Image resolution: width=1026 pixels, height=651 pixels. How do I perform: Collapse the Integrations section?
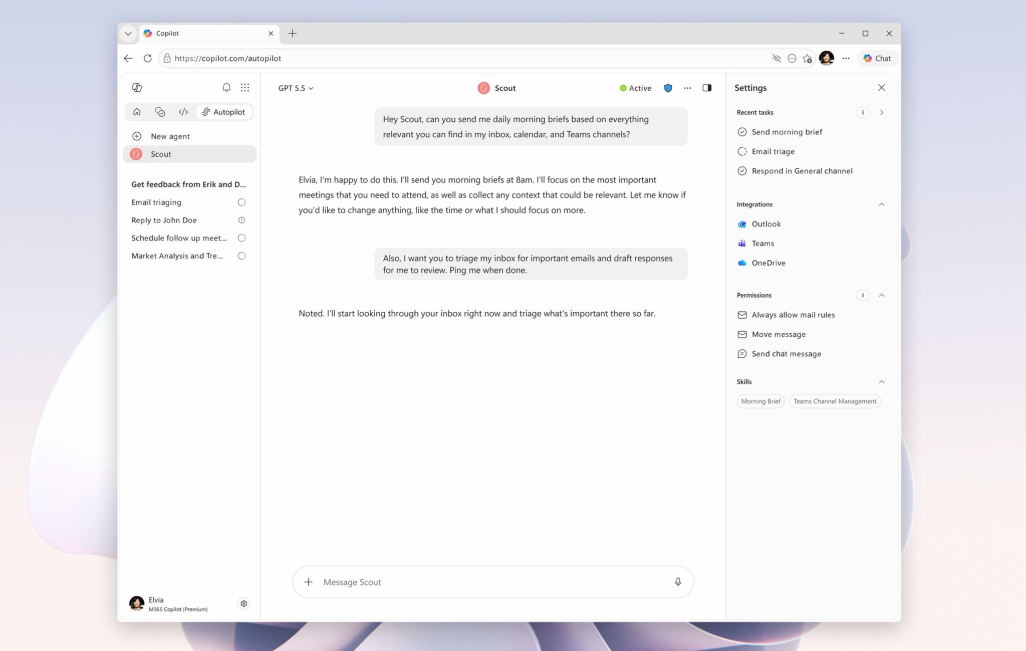(x=881, y=204)
